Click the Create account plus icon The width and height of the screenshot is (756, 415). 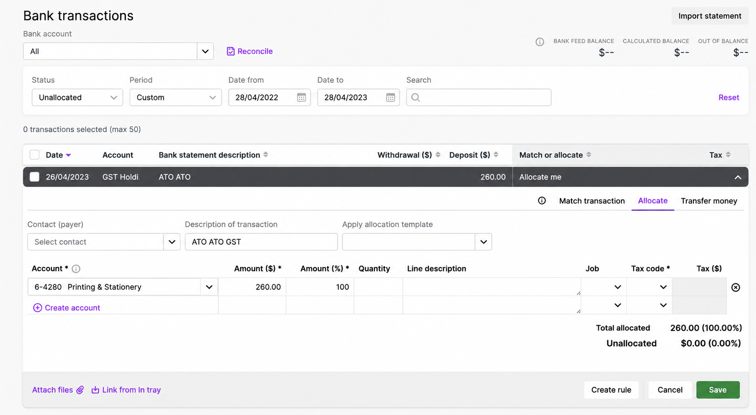coord(38,308)
